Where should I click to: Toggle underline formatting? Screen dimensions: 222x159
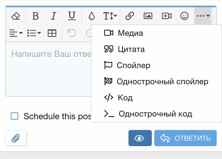click(x=71, y=16)
